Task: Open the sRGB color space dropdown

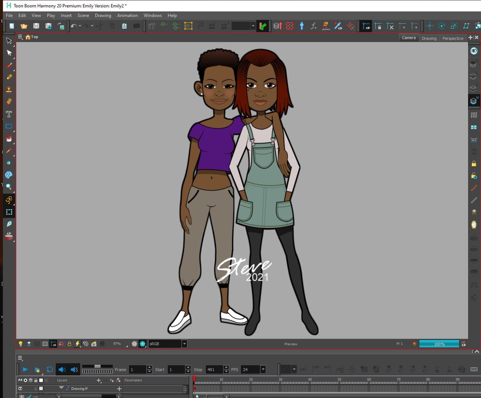Action: [x=184, y=344]
